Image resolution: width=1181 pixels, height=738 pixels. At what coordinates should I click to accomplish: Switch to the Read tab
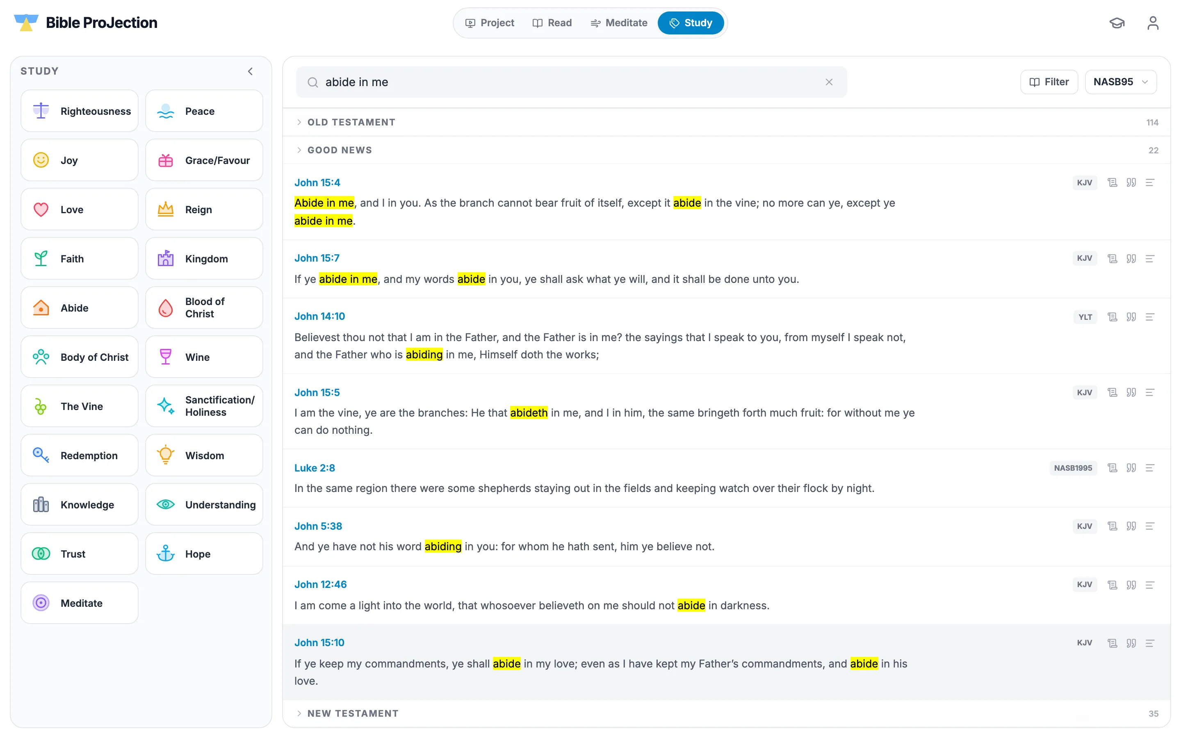(x=552, y=23)
